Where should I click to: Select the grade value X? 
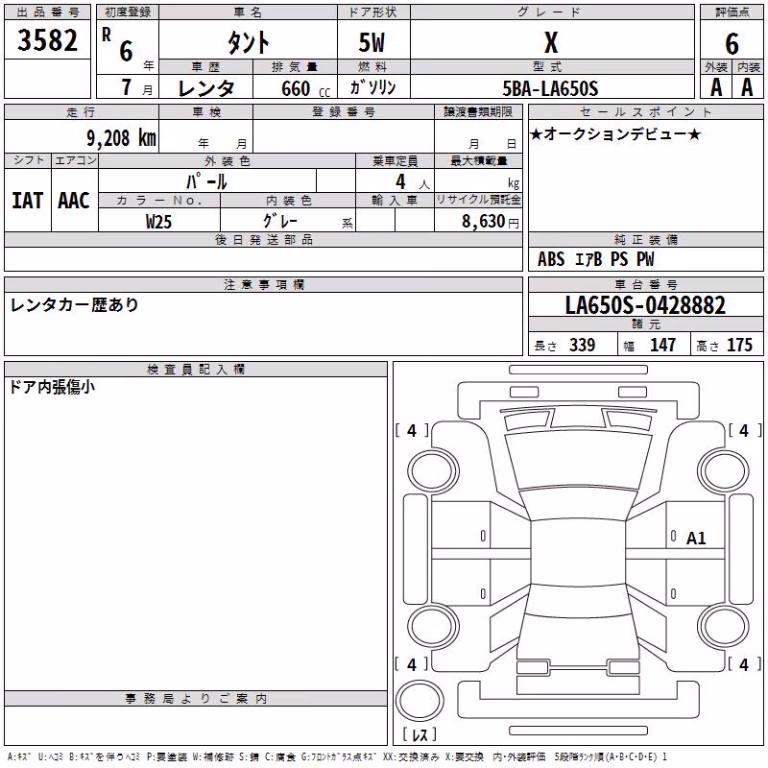click(551, 42)
